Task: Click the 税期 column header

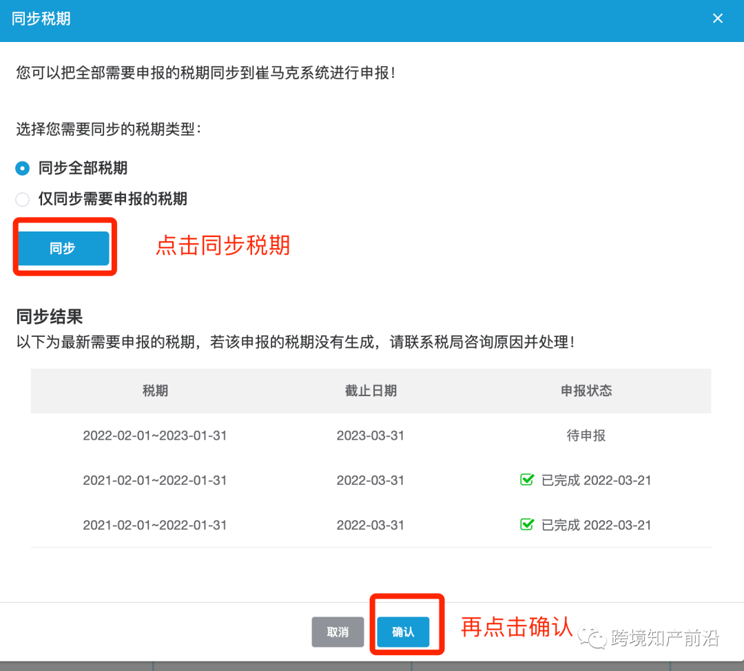Action: point(155,391)
